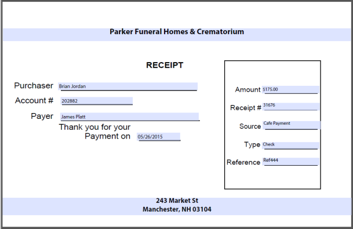Click the Amount field showing $175.00
This screenshot has width=353, height=229.
[x=290, y=89]
